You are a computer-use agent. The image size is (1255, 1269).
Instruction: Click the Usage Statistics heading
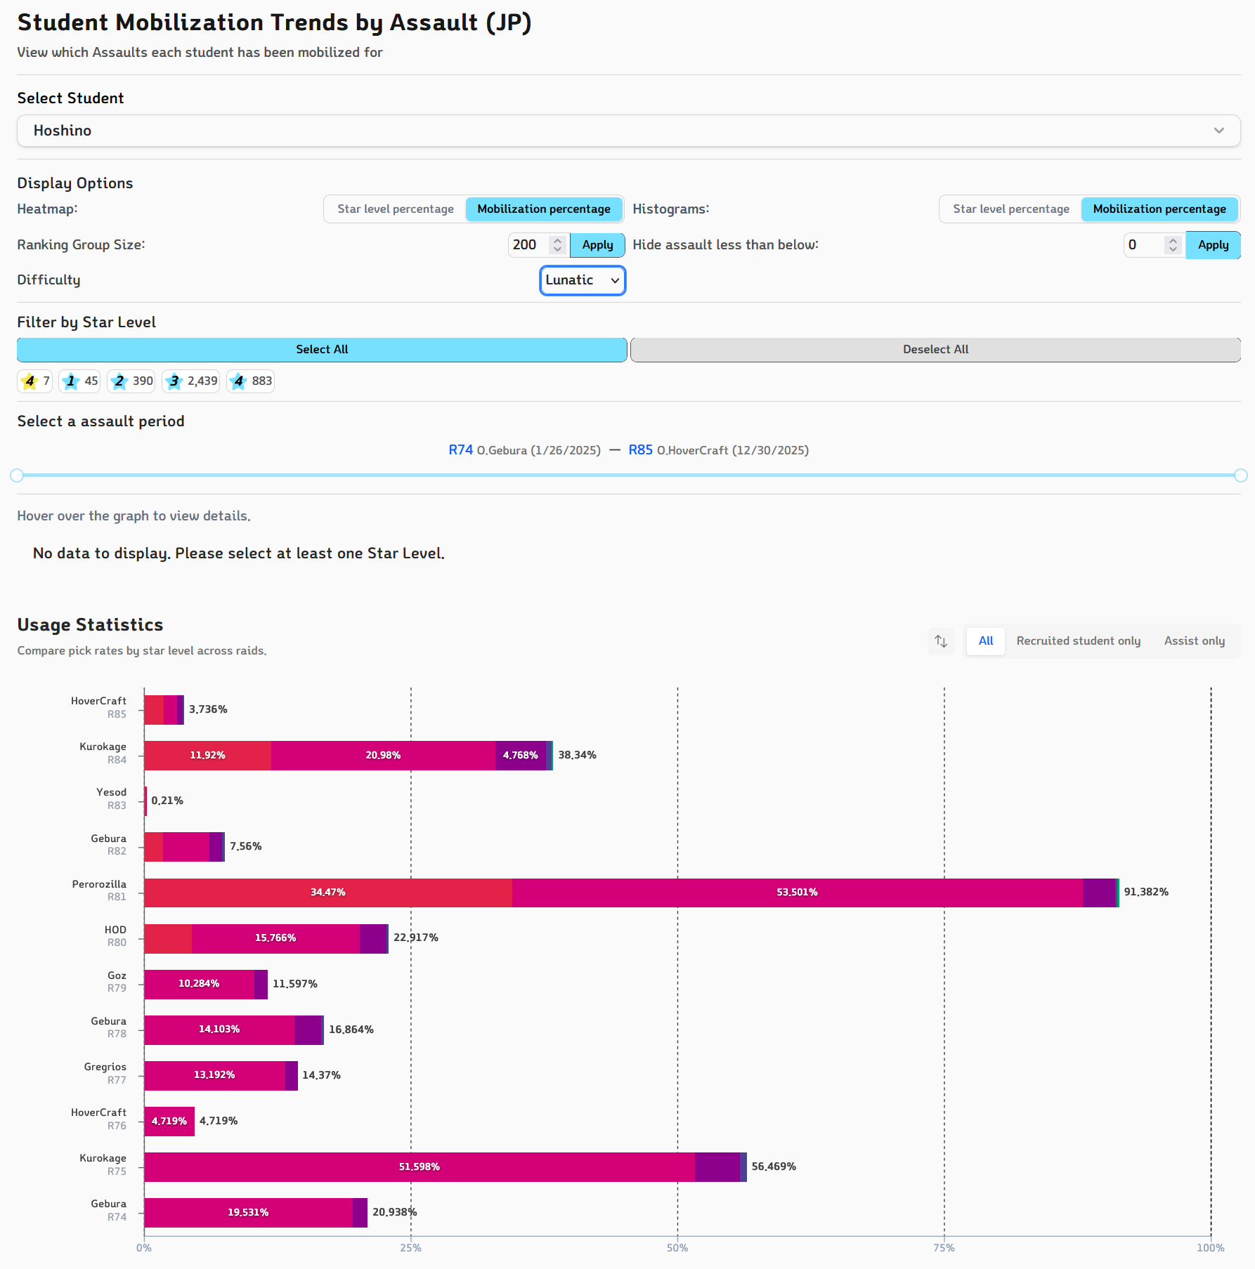90,625
